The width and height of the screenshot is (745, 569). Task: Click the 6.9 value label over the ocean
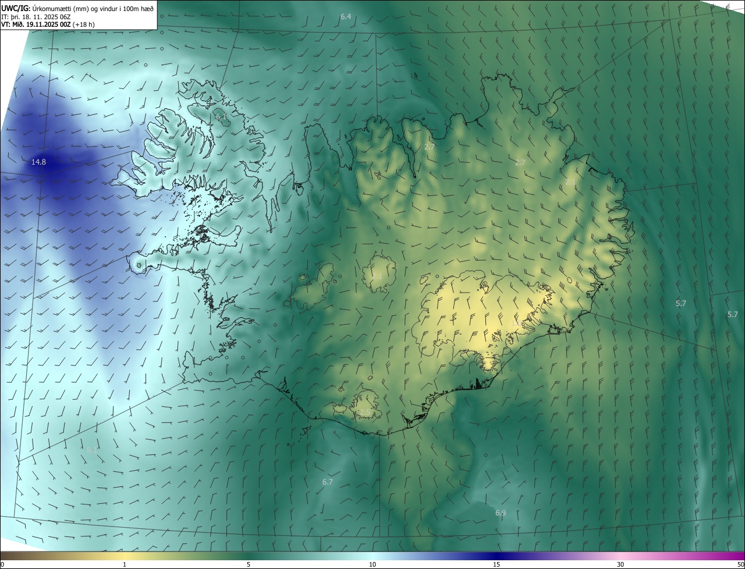501,513
